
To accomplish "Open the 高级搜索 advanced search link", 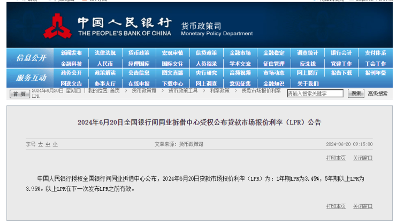I will click(378, 94).
